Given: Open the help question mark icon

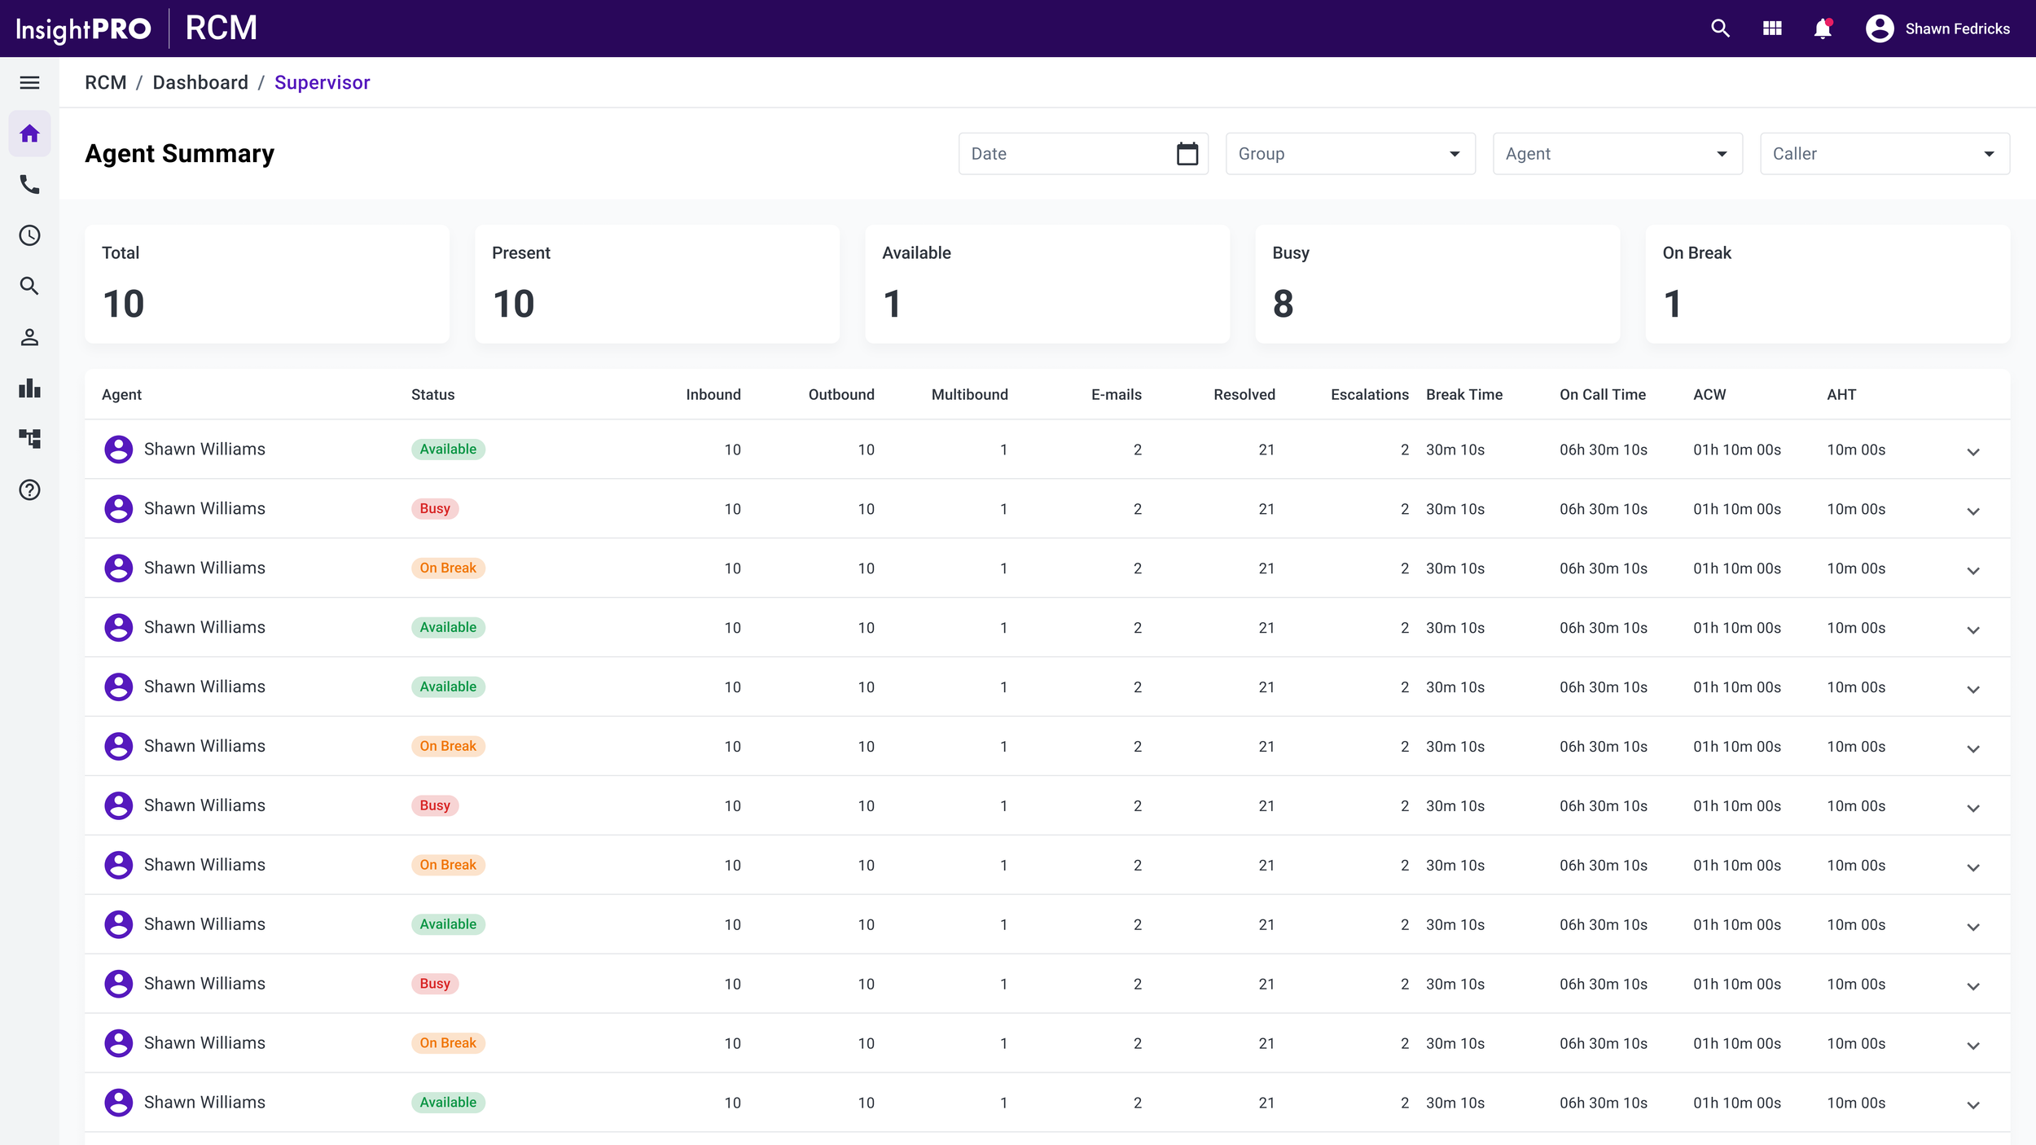Looking at the screenshot, I should [x=29, y=490].
